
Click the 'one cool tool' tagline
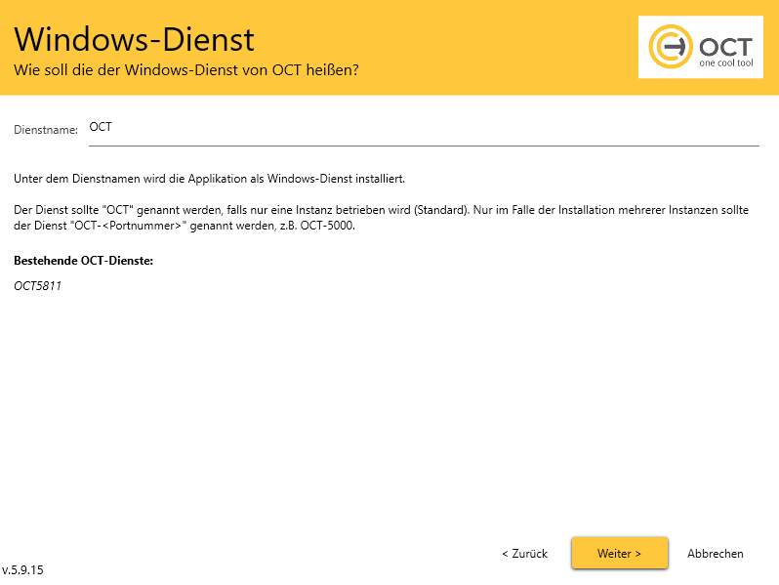pyautogui.click(x=724, y=63)
